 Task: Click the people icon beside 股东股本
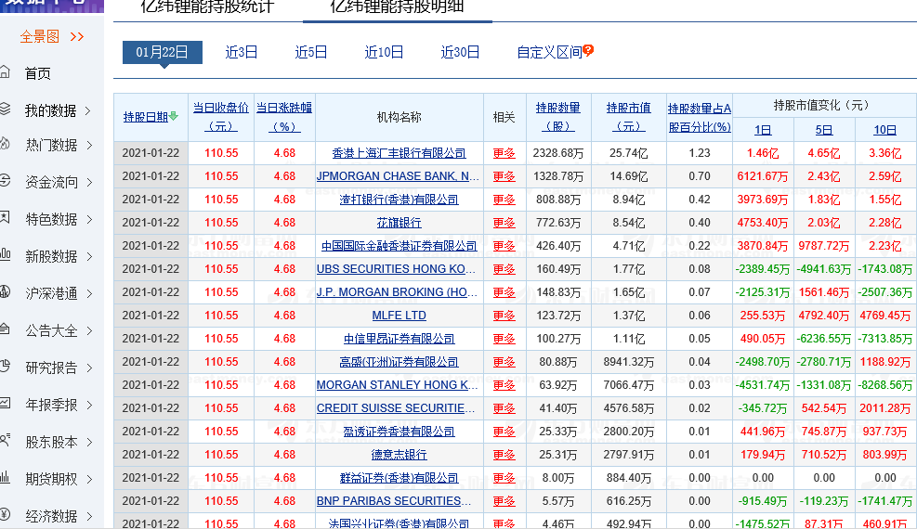tap(5, 440)
